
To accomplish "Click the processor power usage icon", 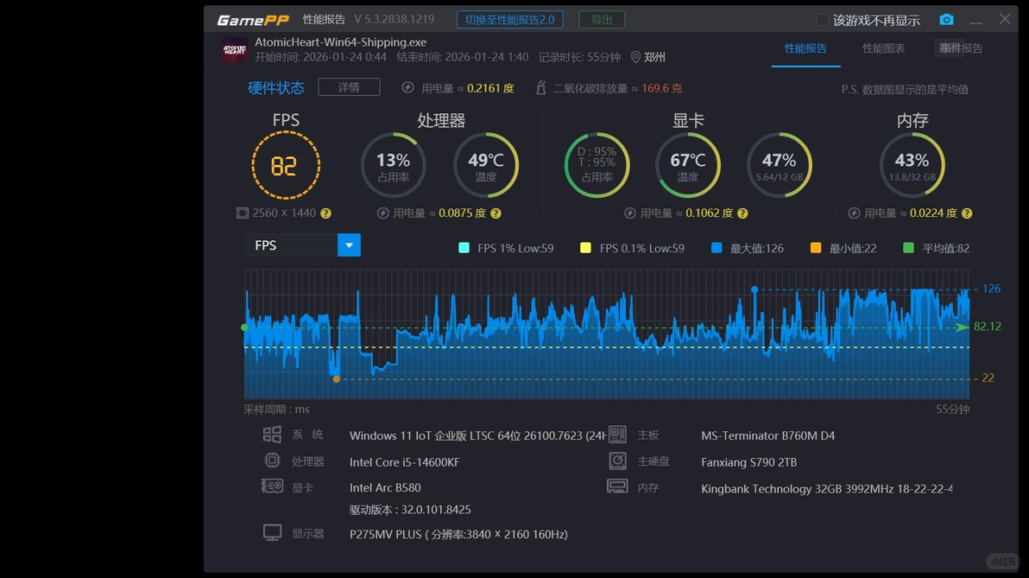I will coord(382,213).
